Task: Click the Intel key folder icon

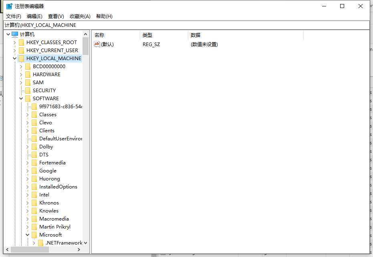Action: pos(34,194)
